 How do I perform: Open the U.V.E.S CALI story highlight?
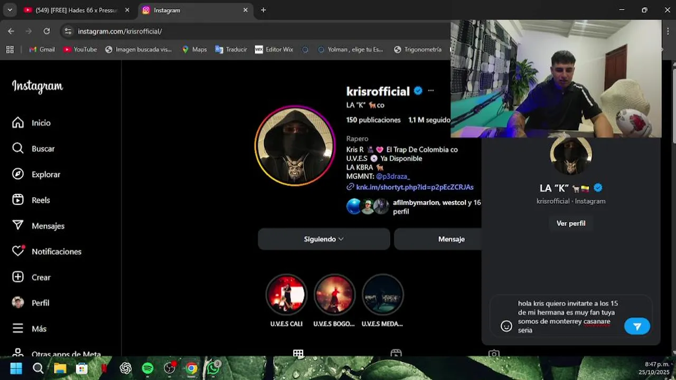[286, 294]
